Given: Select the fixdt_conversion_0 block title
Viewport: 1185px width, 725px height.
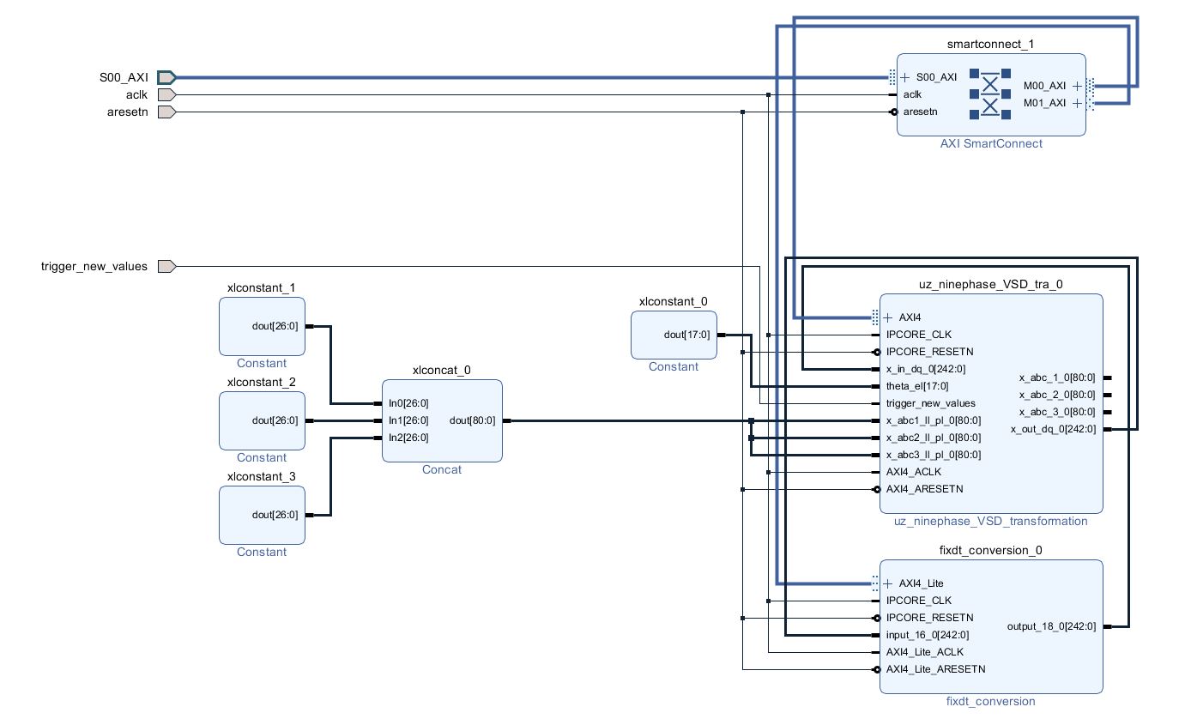Looking at the screenshot, I should (991, 550).
